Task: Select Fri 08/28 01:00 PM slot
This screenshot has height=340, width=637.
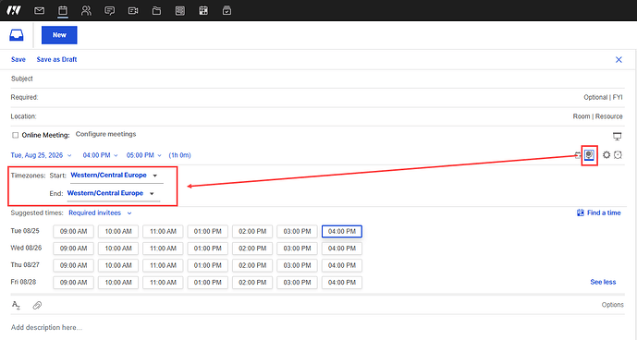Action: (x=208, y=283)
